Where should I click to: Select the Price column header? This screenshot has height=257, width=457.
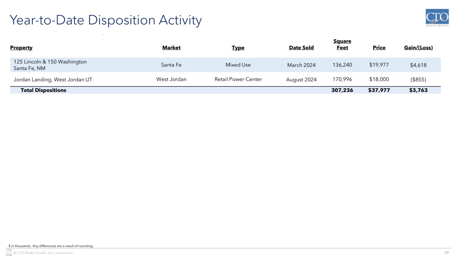pyautogui.click(x=379, y=48)
